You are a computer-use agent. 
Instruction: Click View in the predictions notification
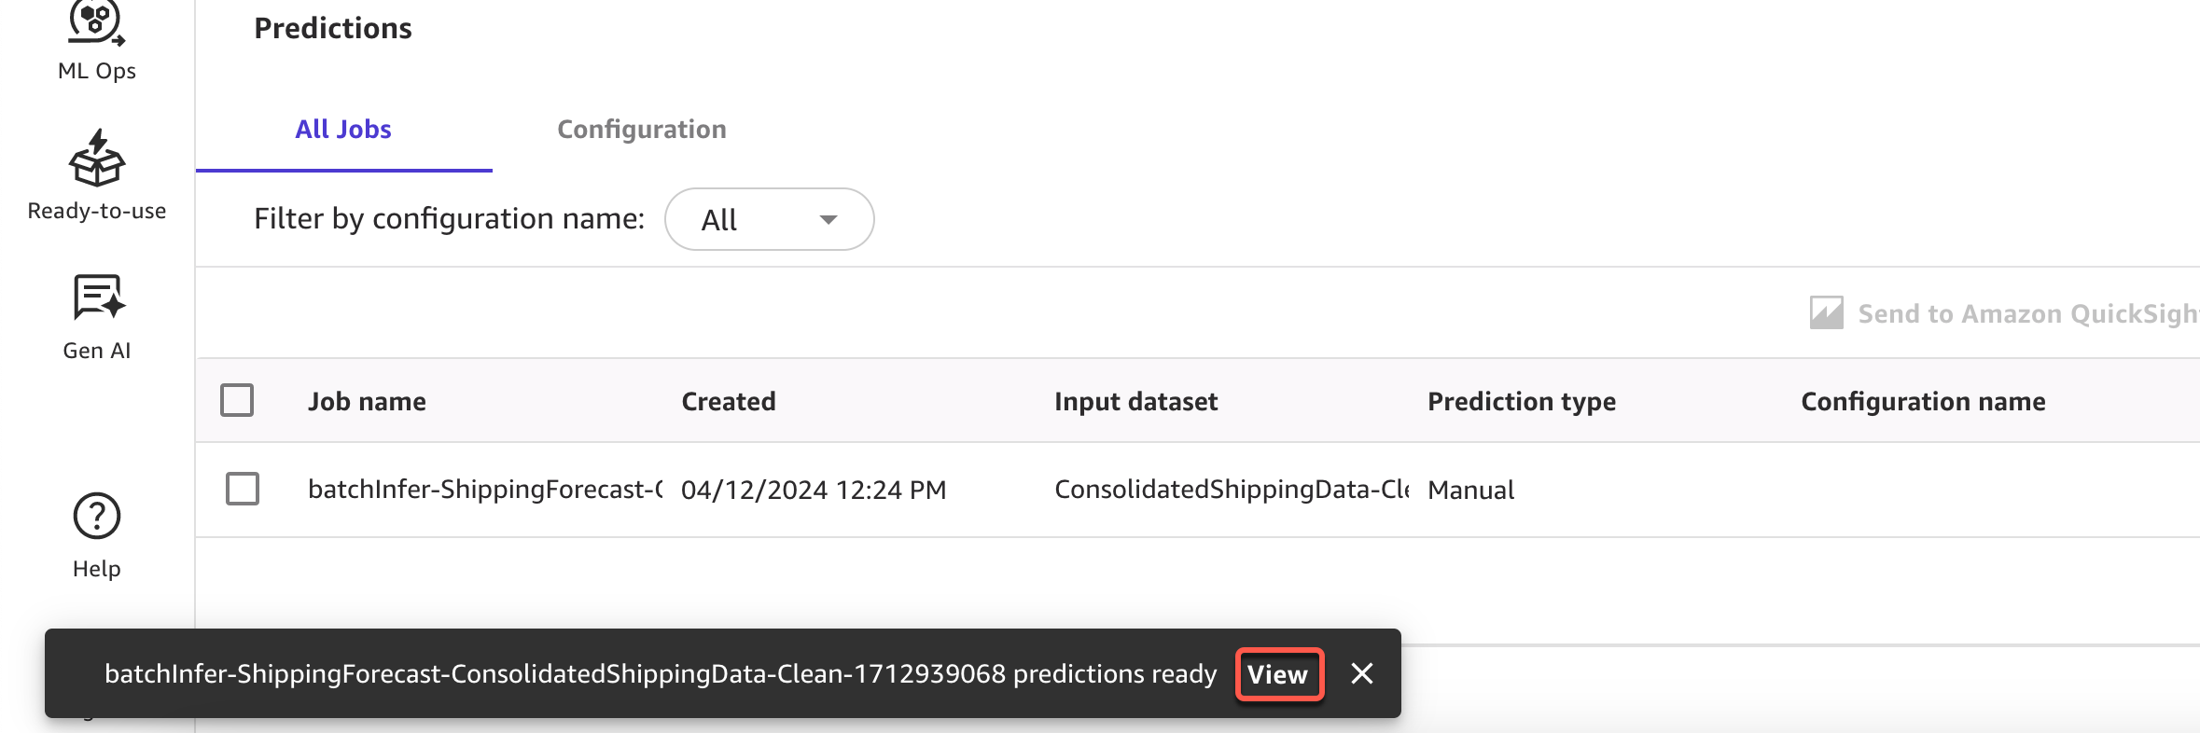(x=1278, y=674)
